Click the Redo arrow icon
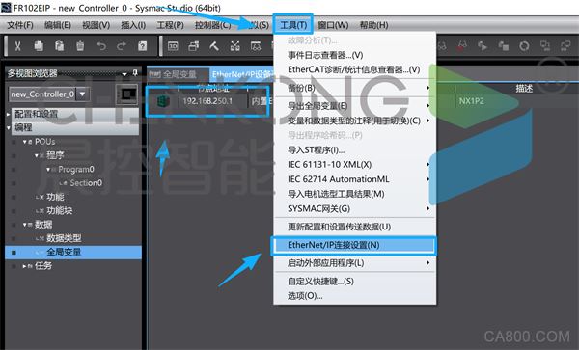 tap(122, 46)
